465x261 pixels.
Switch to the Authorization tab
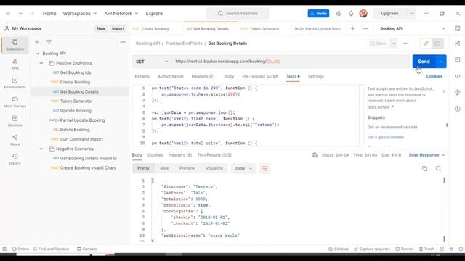coord(170,76)
